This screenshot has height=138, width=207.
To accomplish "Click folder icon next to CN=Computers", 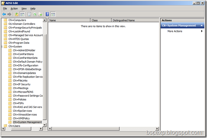I will pyautogui.click(x=5, y=20).
